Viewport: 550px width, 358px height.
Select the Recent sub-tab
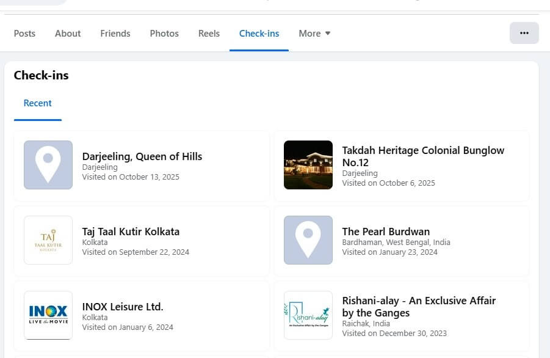point(37,103)
